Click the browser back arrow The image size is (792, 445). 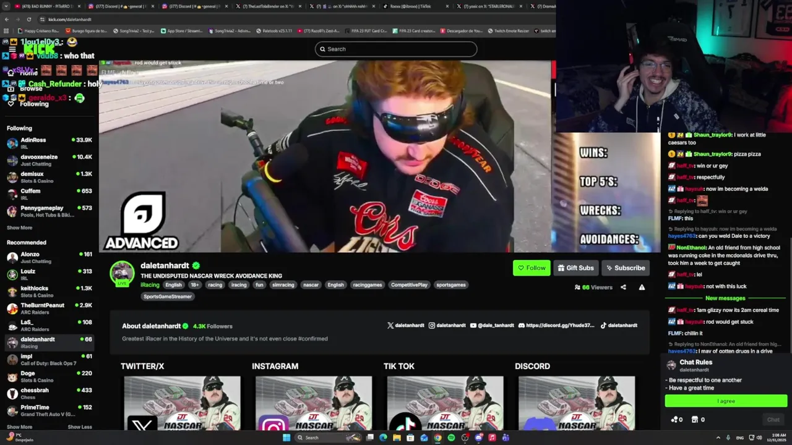pos(7,19)
